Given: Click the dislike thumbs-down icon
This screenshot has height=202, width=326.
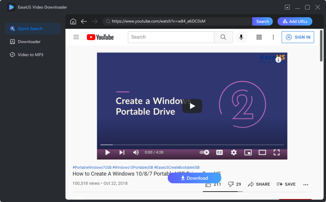Looking at the screenshot, I should [x=231, y=184].
